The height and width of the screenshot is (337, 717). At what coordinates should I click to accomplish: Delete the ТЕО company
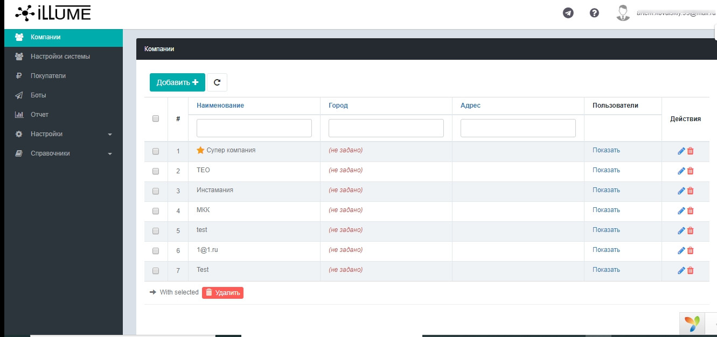691,171
